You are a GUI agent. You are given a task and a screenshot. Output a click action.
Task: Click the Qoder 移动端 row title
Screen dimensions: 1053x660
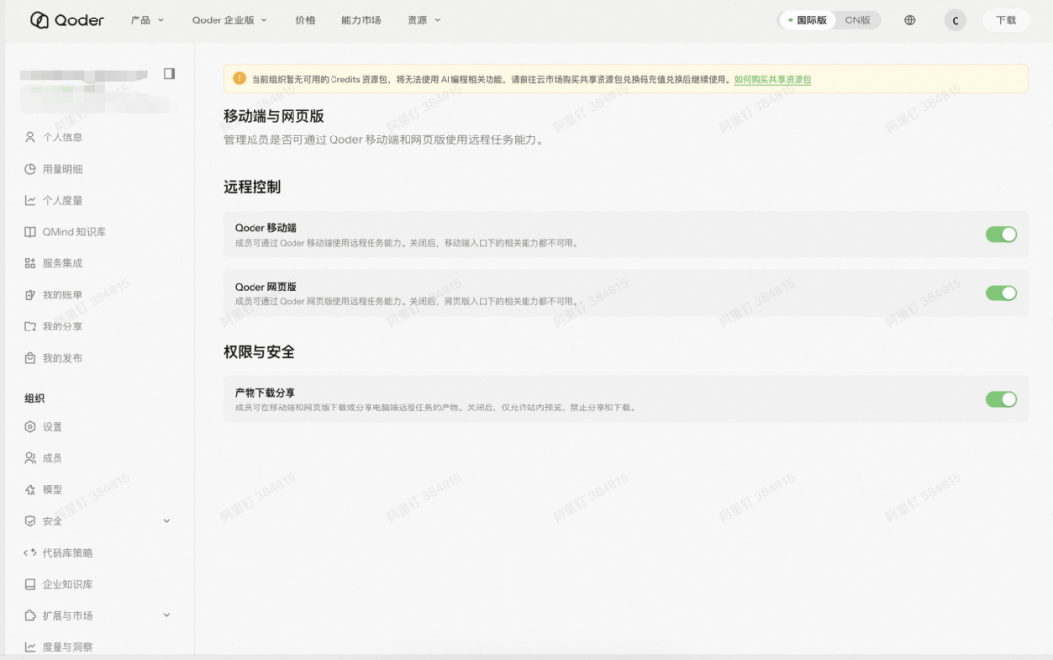266,227
